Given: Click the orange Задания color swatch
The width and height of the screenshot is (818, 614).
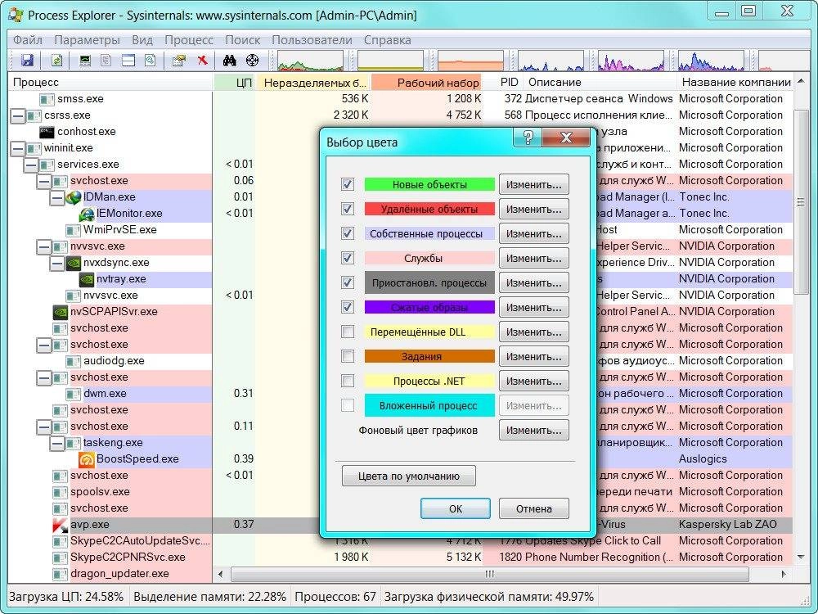Looking at the screenshot, I should [x=429, y=356].
